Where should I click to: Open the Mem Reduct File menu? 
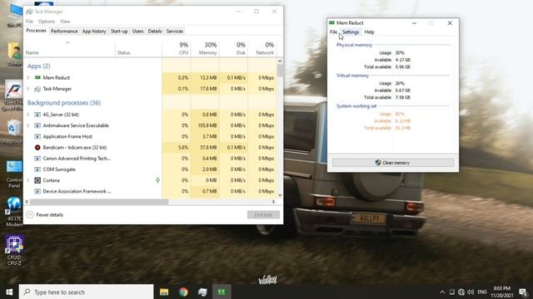(333, 32)
